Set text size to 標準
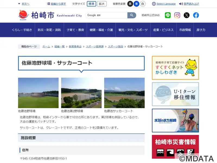The image size is (217, 163). click(x=91, y=4)
